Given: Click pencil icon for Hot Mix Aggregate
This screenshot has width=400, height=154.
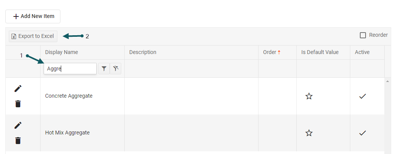Looking at the screenshot, I should [x=18, y=125].
